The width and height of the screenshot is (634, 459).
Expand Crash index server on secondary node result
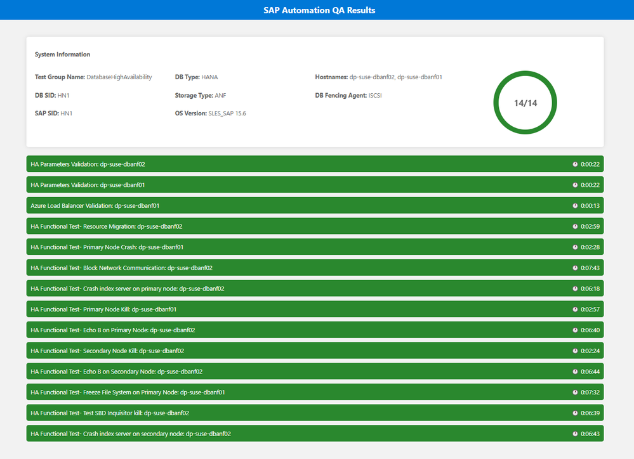point(315,434)
